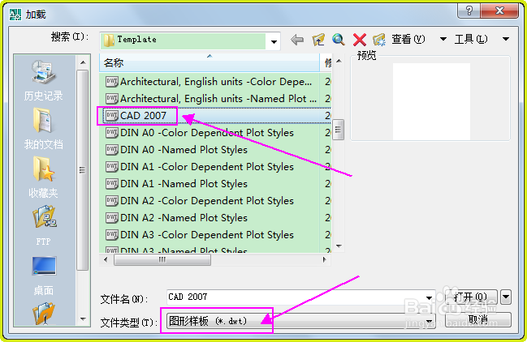Open the 我的文档 documents shortcut
The image size is (527, 342).
43,129
